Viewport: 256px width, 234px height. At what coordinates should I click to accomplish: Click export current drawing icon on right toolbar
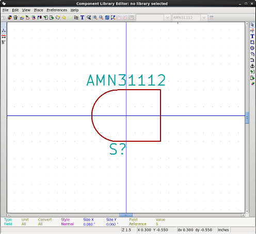[252, 78]
